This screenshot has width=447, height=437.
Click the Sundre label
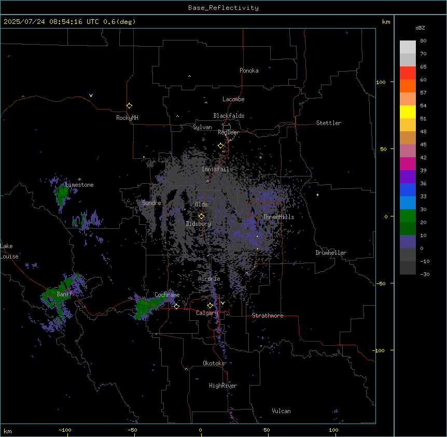coord(151,203)
